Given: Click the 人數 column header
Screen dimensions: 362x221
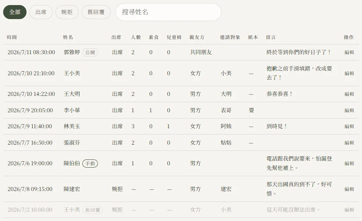Looking at the screenshot, I should [x=136, y=37].
